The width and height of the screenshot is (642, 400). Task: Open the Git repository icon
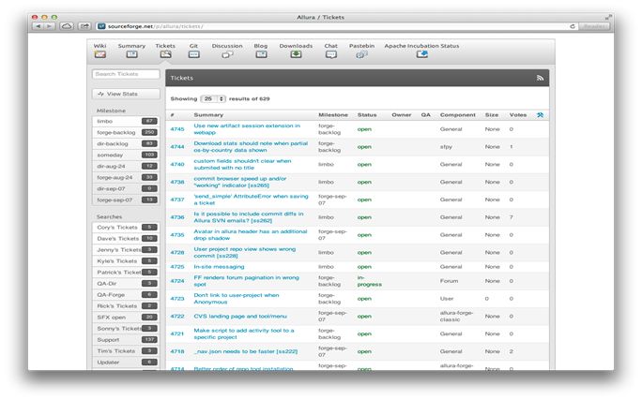pos(193,54)
